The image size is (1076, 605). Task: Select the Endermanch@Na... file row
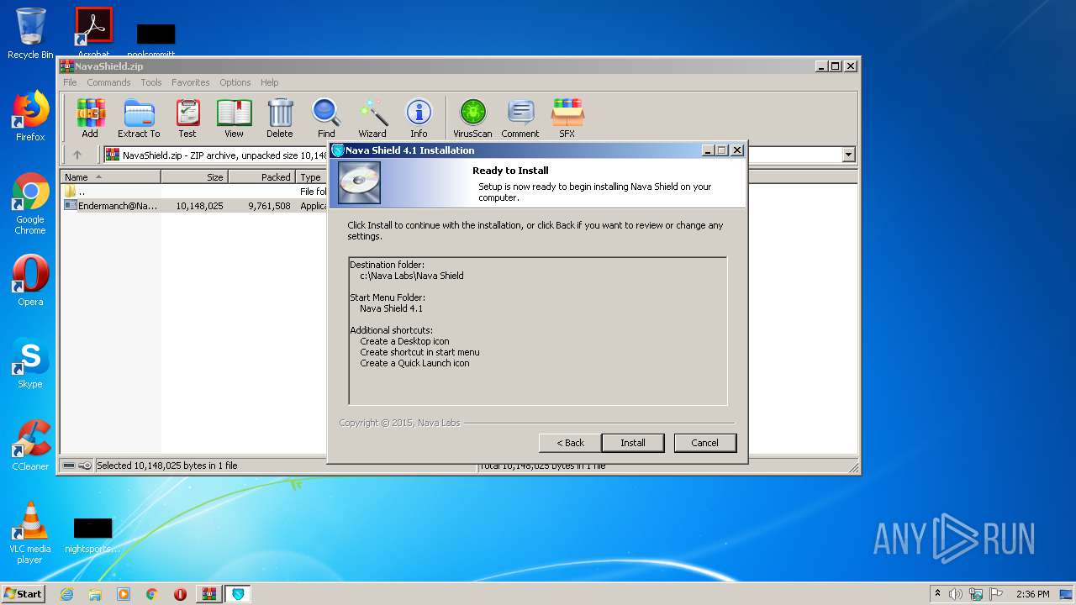[193, 206]
